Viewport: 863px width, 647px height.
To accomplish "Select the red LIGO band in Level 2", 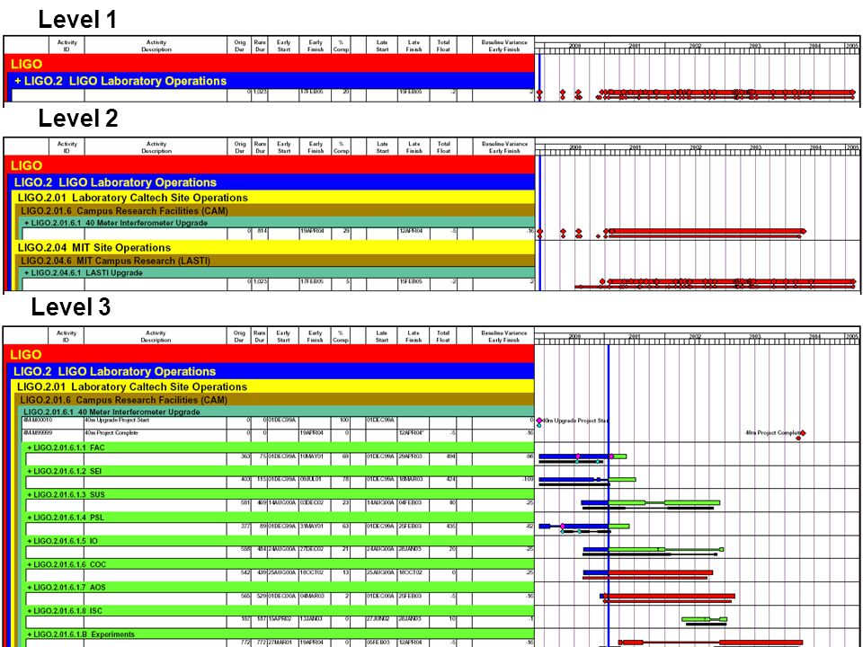I will tap(269, 165).
